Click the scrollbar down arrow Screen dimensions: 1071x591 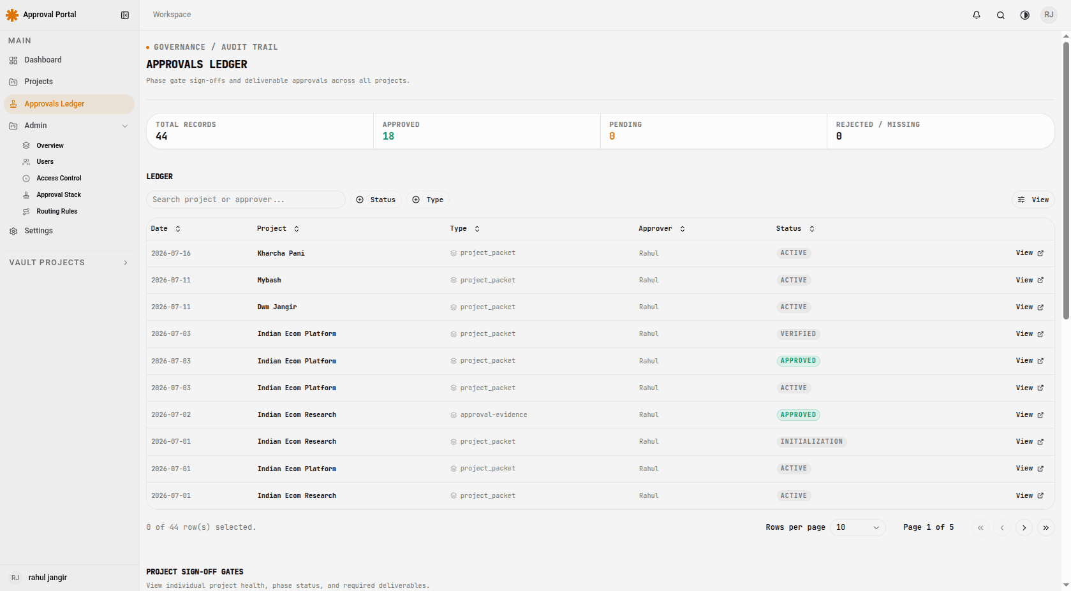1066,585
